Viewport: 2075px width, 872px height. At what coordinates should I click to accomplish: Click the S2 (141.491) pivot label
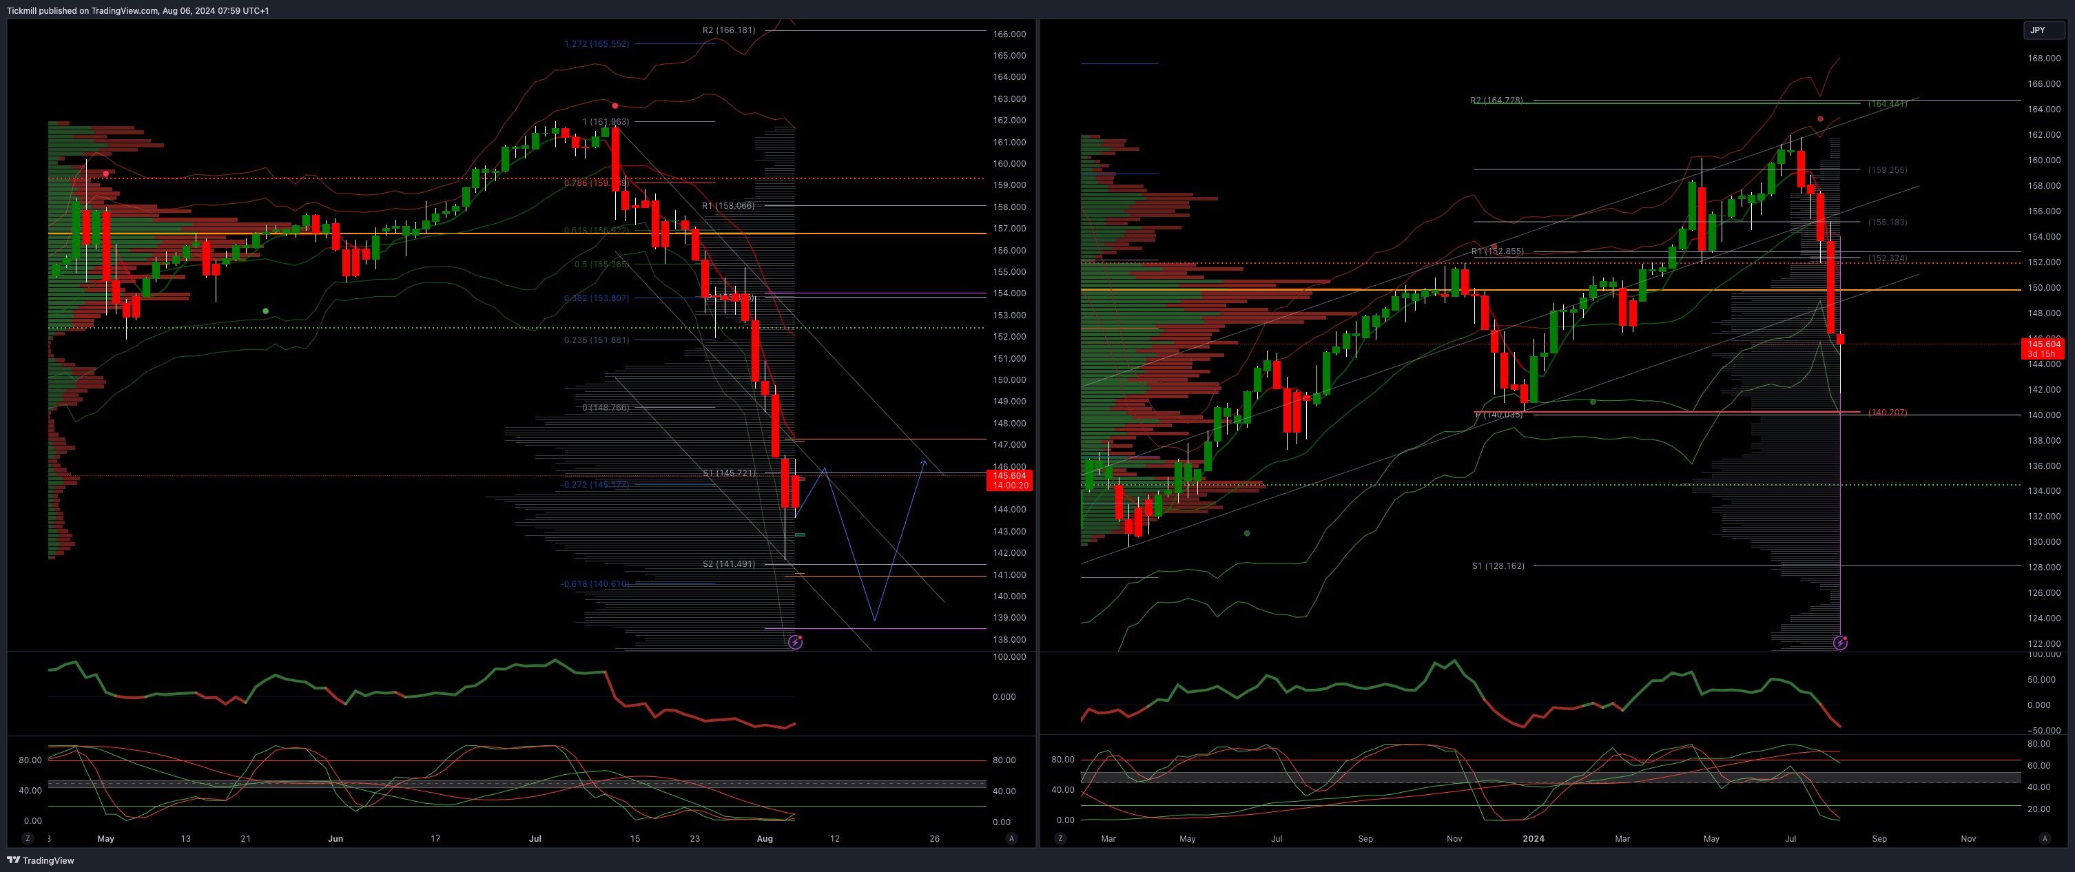click(x=729, y=563)
